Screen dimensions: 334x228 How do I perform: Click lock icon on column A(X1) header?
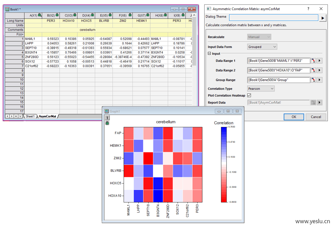pyautogui.click(x=40, y=15)
